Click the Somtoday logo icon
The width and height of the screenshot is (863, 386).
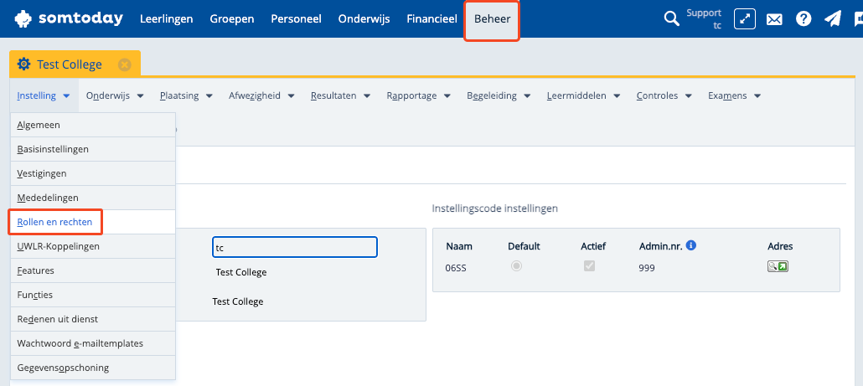click(25, 18)
